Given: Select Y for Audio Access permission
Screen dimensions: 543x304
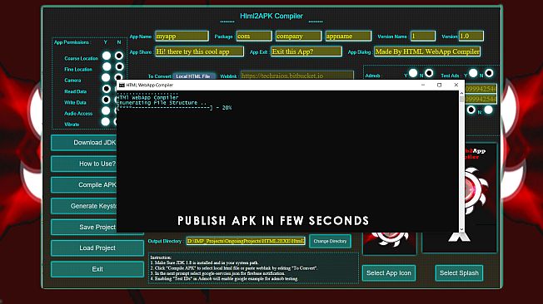Looking at the screenshot, I should tap(106, 110).
